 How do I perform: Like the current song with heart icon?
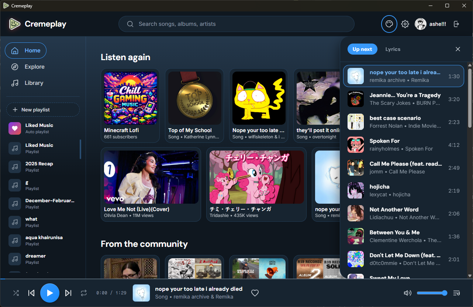tap(255, 293)
